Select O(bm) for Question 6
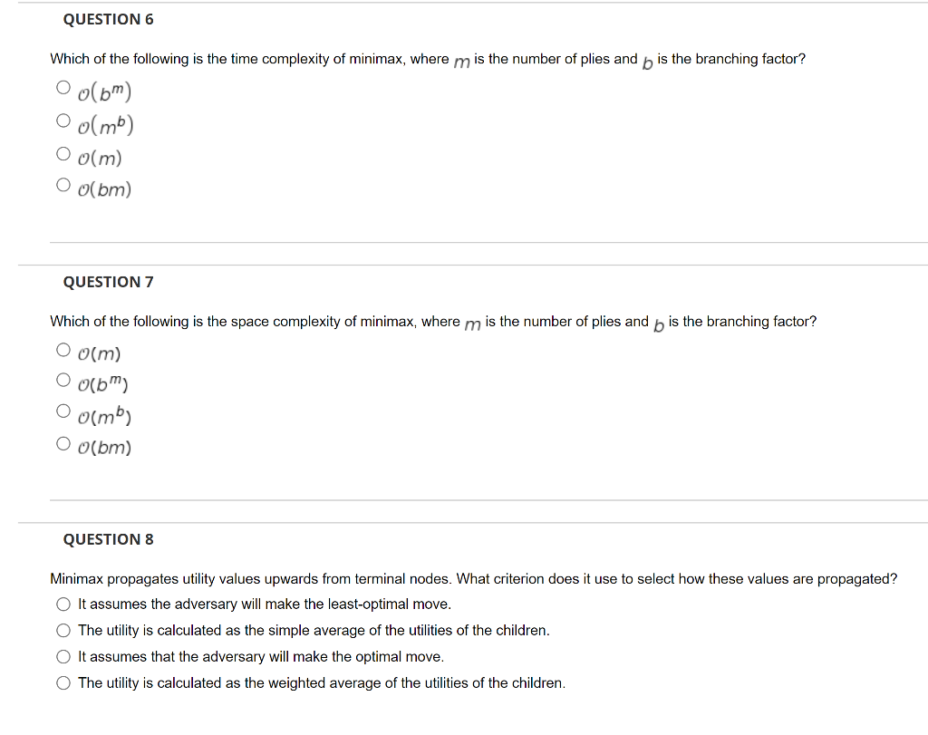 coord(63,183)
